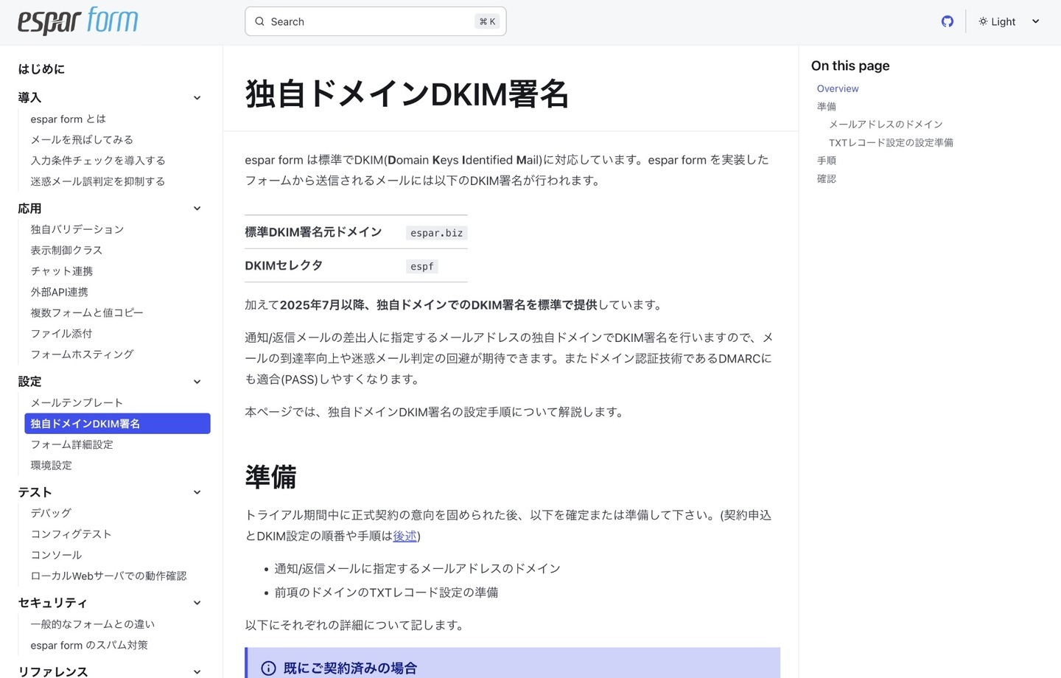Open チャット連携 page
This screenshot has height=678, width=1061.
pos(62,271)
